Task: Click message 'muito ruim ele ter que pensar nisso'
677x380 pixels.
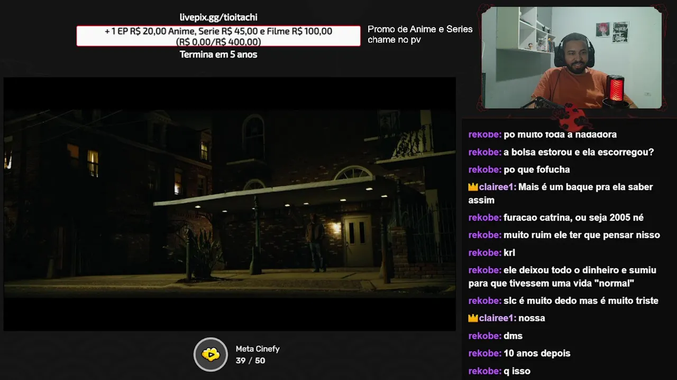Action: tap(581, 235)
